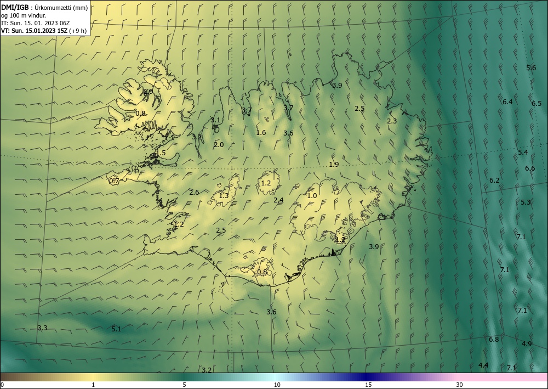Pick the 5.3 value label
548x389 pixels.
526,202
